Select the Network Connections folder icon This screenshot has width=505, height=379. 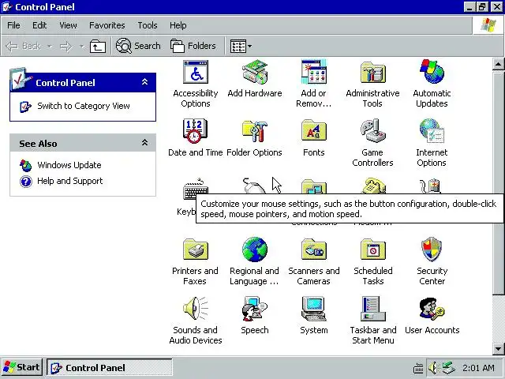pos(314,187)
